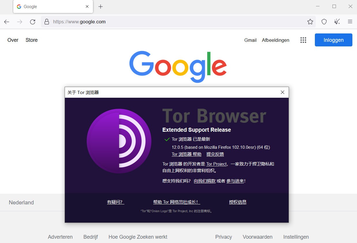Bookmark this page with the star icon

click(310, 22)
